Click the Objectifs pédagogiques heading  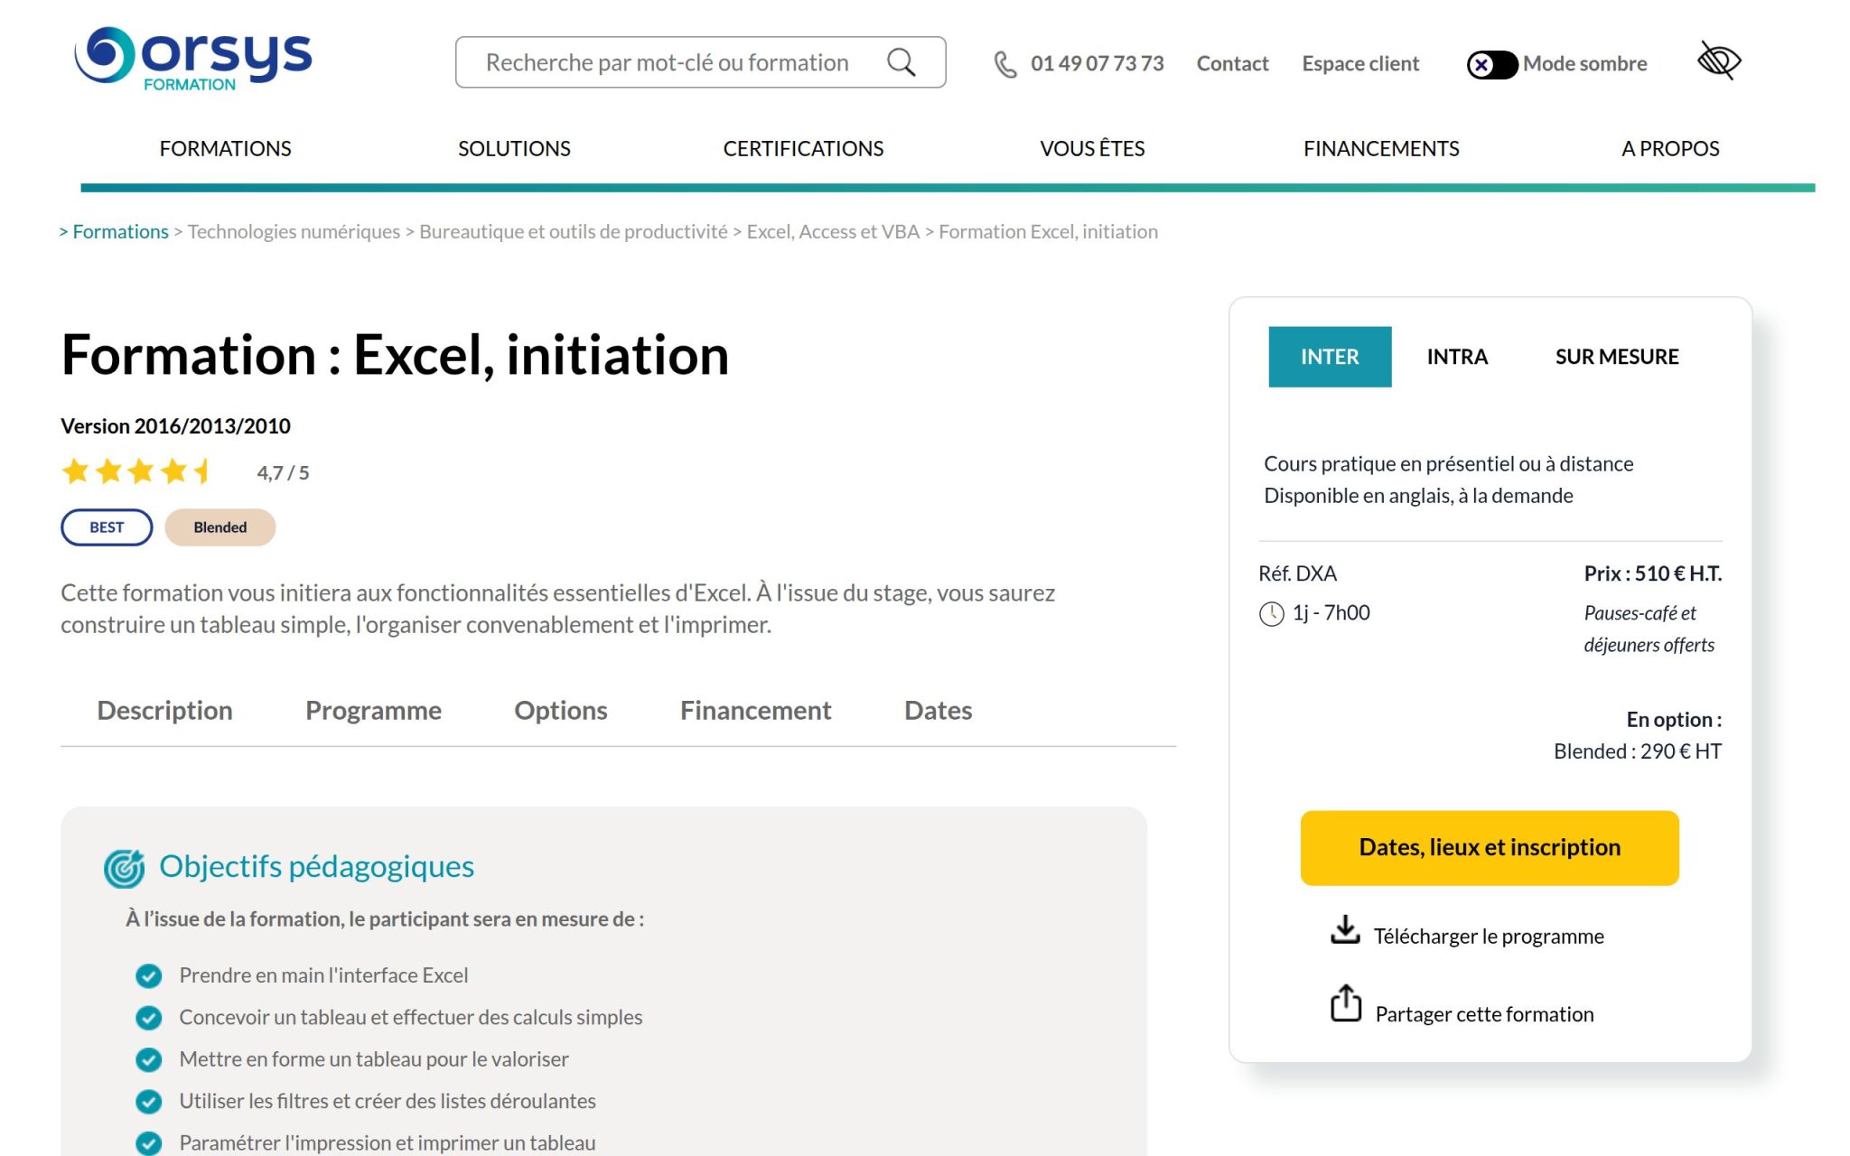click(x=316, y=866)
